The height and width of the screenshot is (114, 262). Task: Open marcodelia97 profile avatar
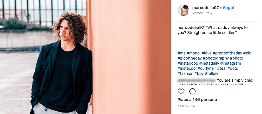click(183, 10)
